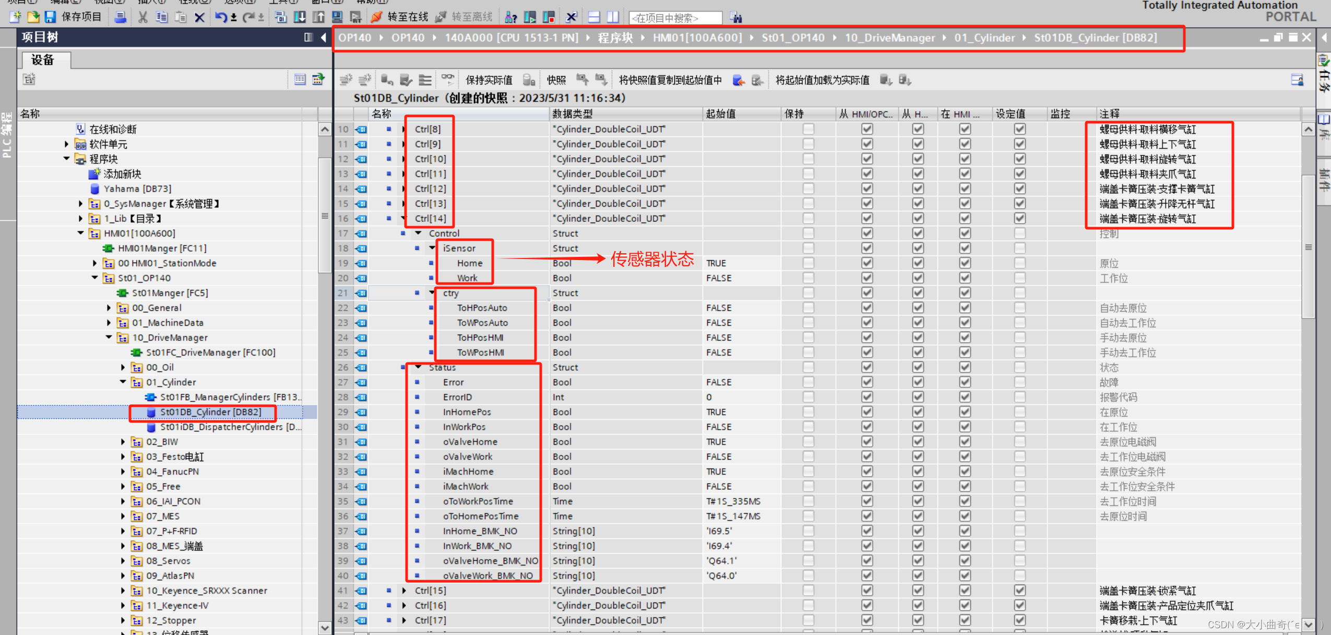Viewport: 1331px width, 635px height.
Task: Collapse the Status struct node
Action: 419,368
